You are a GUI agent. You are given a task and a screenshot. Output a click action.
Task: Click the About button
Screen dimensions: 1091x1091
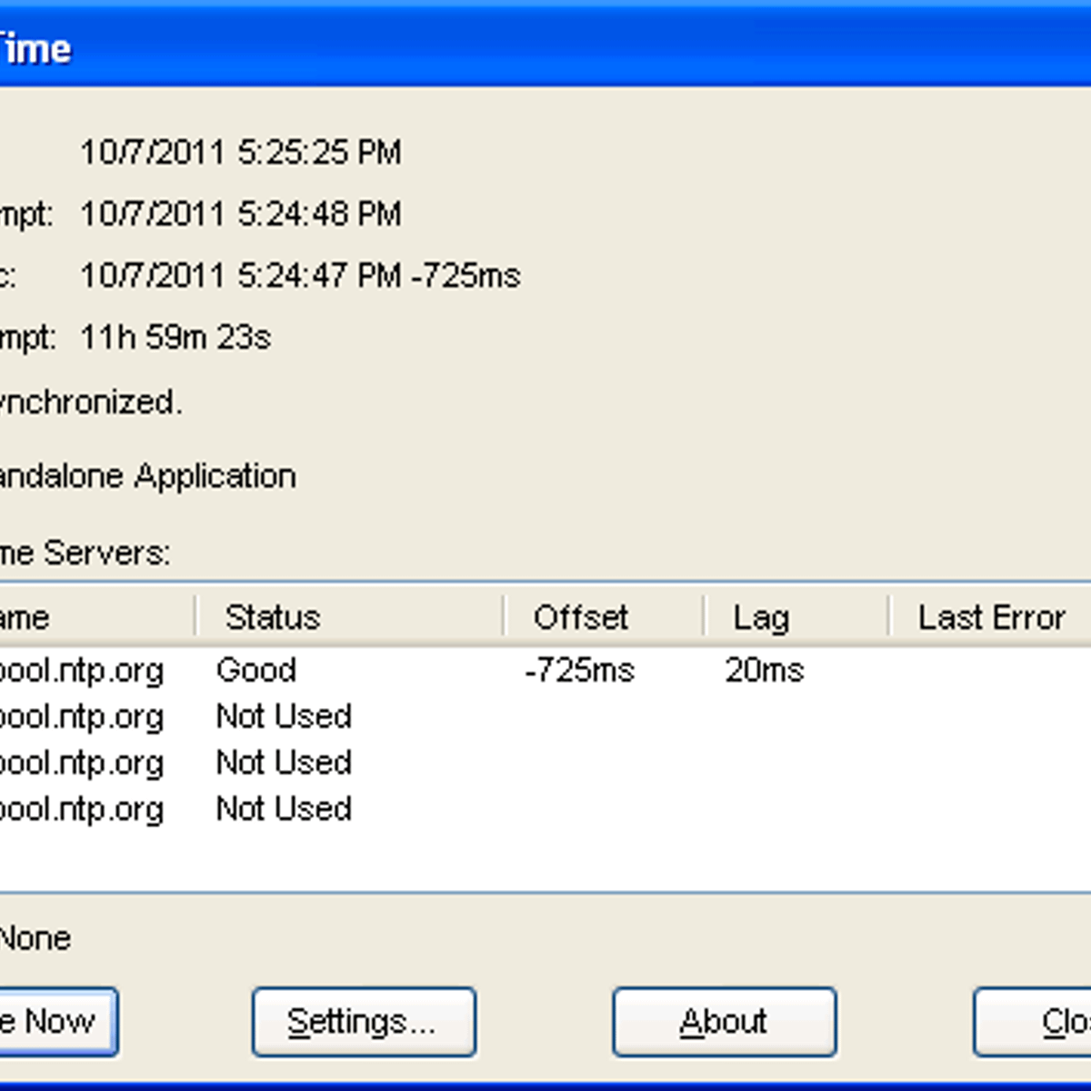[724, 1021]
